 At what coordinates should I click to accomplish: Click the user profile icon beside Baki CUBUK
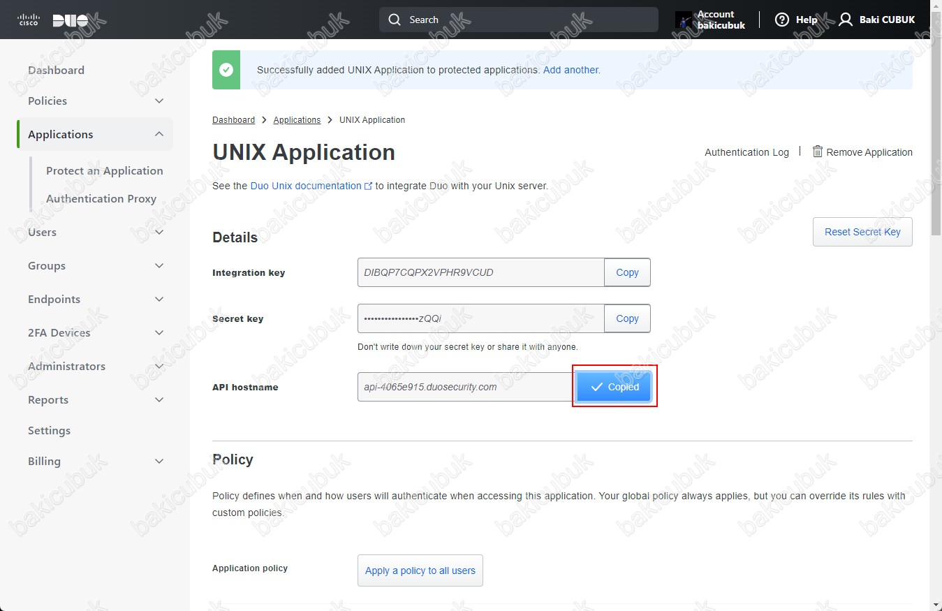coord(846,20)
